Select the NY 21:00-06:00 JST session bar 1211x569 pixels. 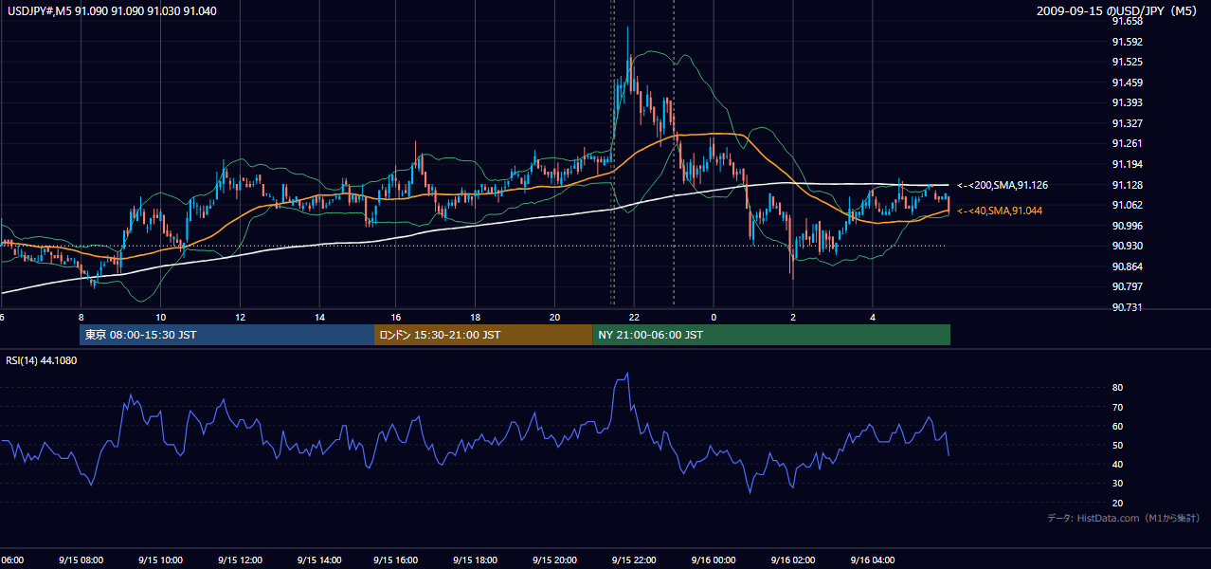point(771,335)
